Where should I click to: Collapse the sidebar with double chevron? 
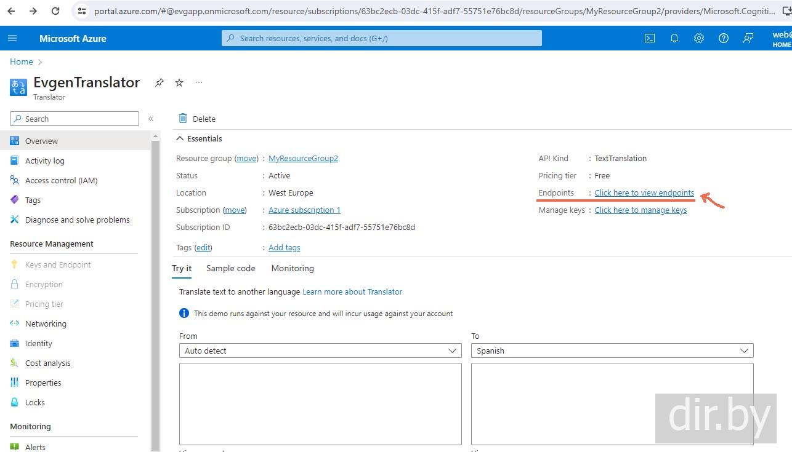(151, 119)
